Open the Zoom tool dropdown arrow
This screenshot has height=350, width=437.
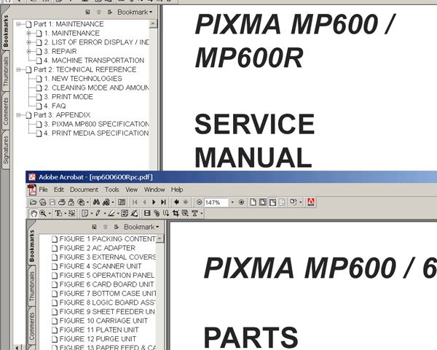coord(50,214)
